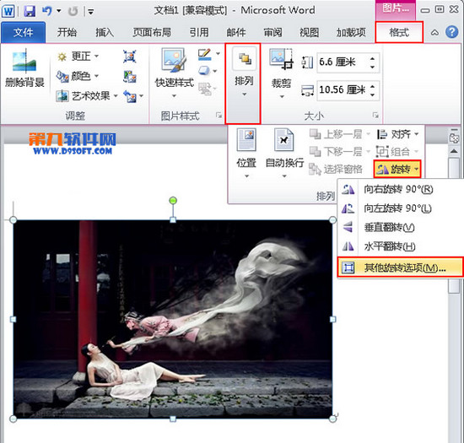Click 删除背景 remove background button
This screenshot has width=464, height=443.
point(24,69)
